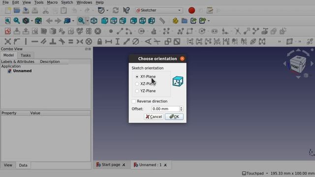Image resolution: width=315 pixels, height=177 pixels.
Task: Click the navigation back arrow icon
Action: [49, 21]
